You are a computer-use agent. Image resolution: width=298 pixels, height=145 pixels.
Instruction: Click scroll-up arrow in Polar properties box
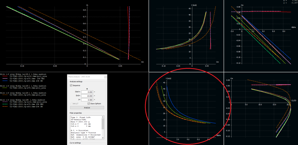[103, 117]
